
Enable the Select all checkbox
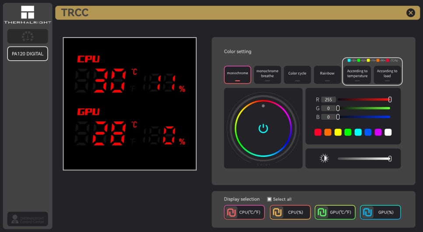coord(270,199)
